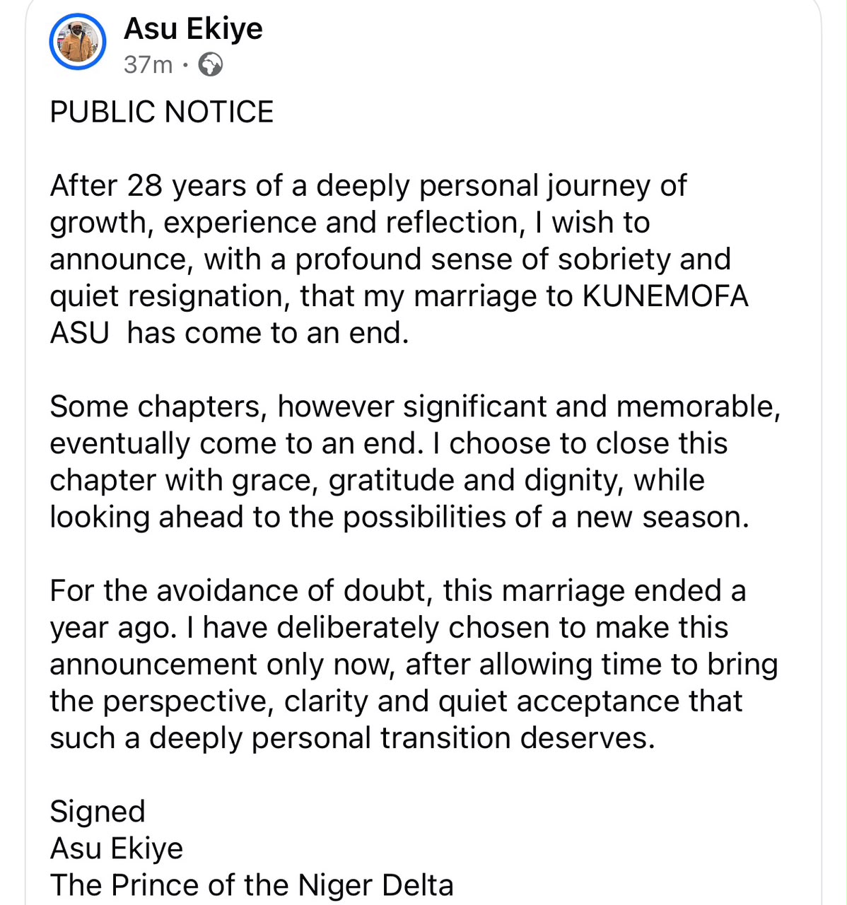Tap the line starting "Some chapters, however"
Screen dimensions: 847x905
(x=415, y=407)
